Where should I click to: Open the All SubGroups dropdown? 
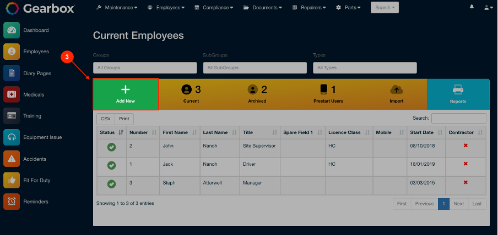(255, 68)
